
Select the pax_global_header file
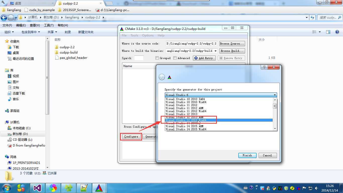(x=71, y=58)
